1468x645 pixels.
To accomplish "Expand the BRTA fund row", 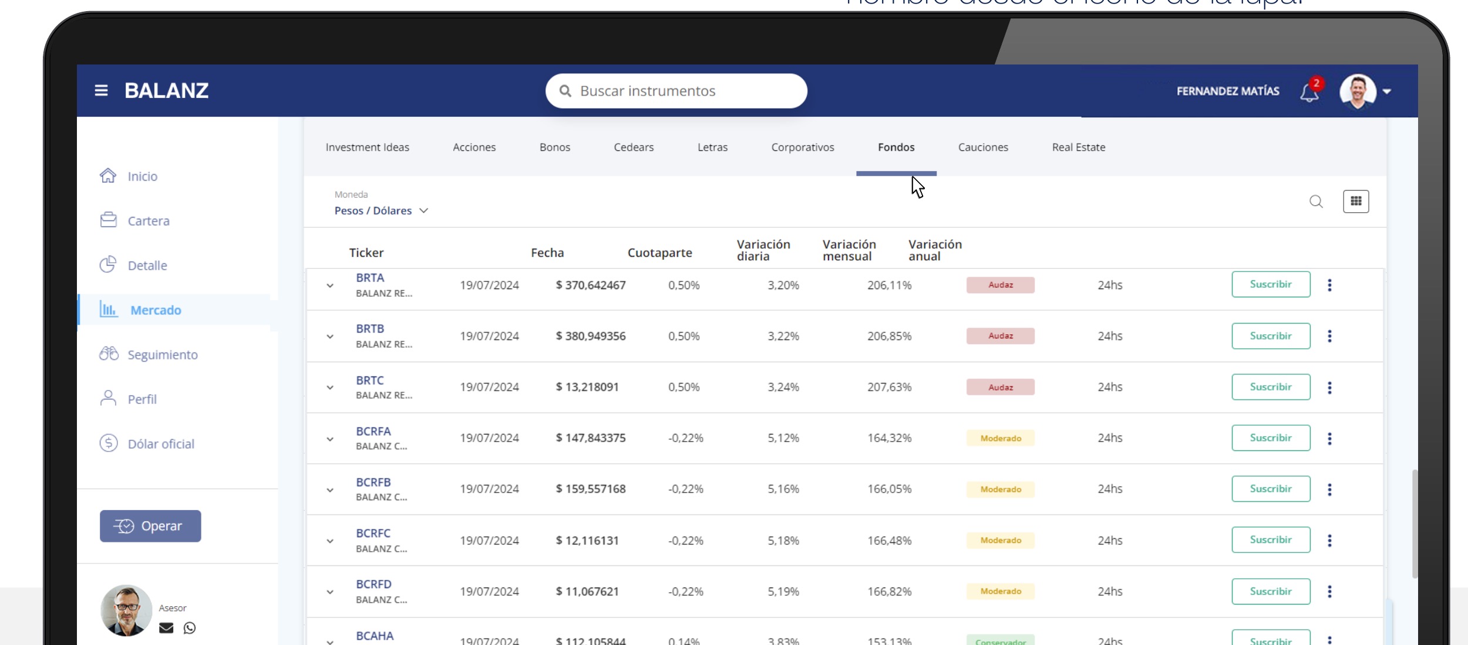I will point(330,286).
